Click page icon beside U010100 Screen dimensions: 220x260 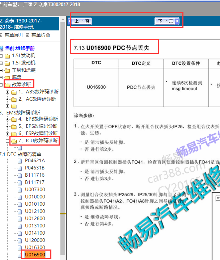20,204
